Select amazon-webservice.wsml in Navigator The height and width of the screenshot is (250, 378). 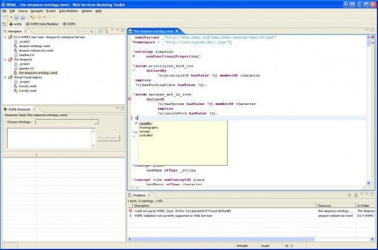pos(36,51)
